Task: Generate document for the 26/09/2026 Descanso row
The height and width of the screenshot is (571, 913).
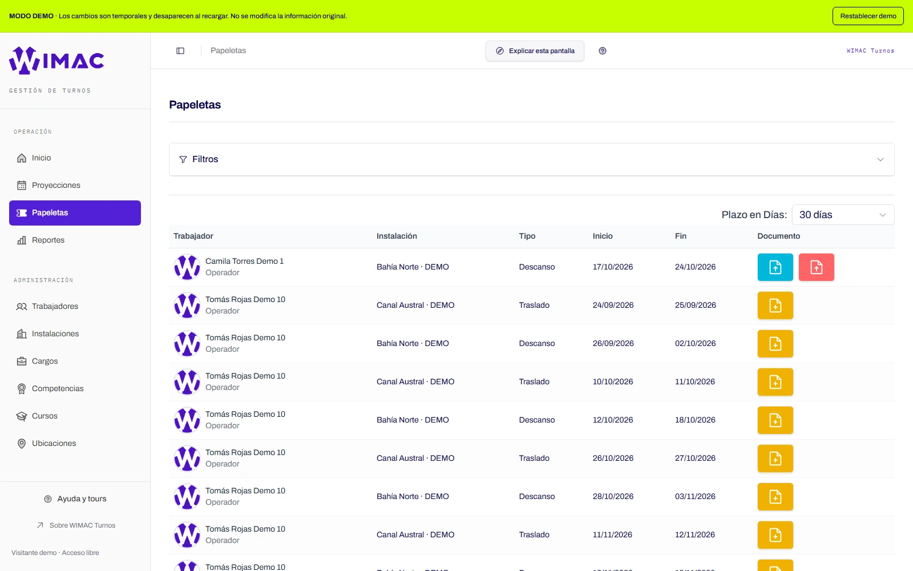Action: click(775, 344)
